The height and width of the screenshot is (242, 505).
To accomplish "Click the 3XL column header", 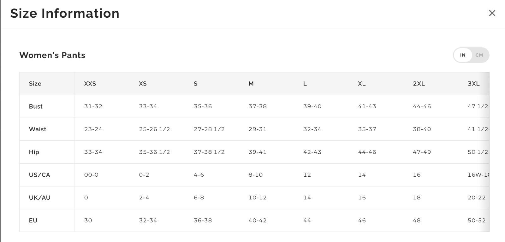I will click(x=473, y=84).
